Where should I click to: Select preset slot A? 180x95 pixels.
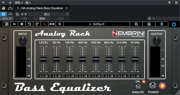[x=44, y=24]
